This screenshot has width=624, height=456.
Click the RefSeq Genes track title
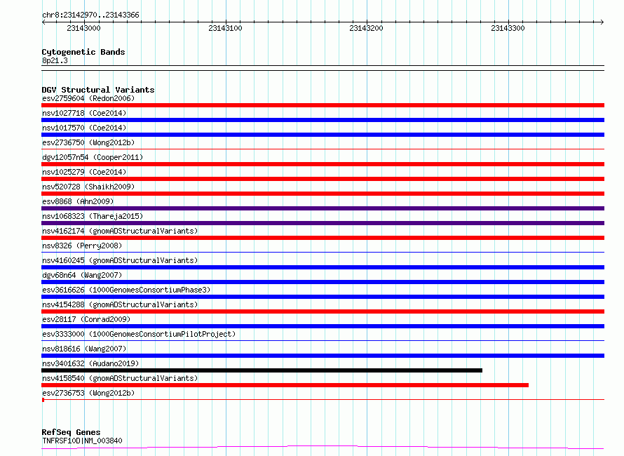point(72,432)
